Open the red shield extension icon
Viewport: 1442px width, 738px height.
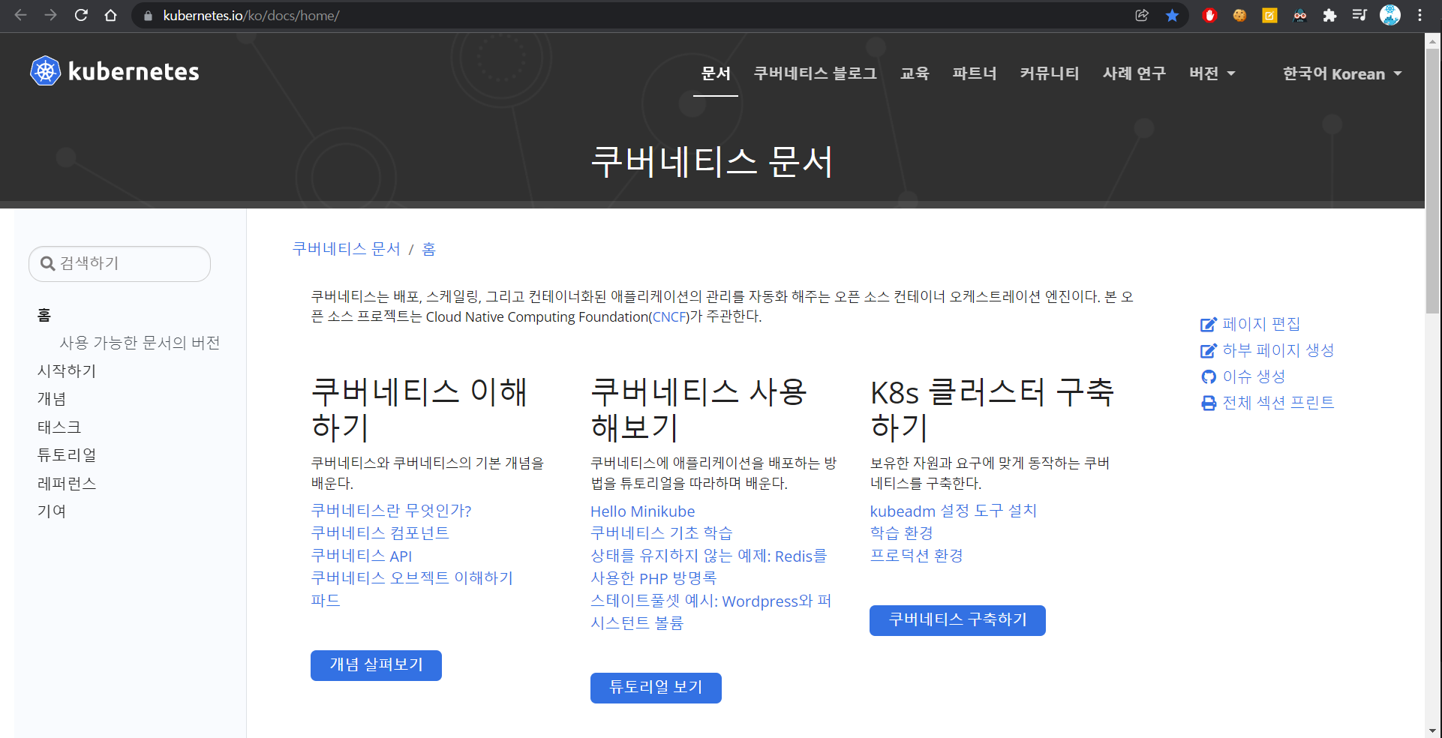[x=1209, y=15]
